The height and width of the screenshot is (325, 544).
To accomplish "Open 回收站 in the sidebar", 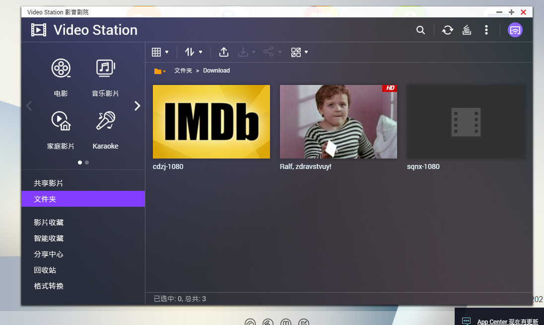I will [83, 270].
